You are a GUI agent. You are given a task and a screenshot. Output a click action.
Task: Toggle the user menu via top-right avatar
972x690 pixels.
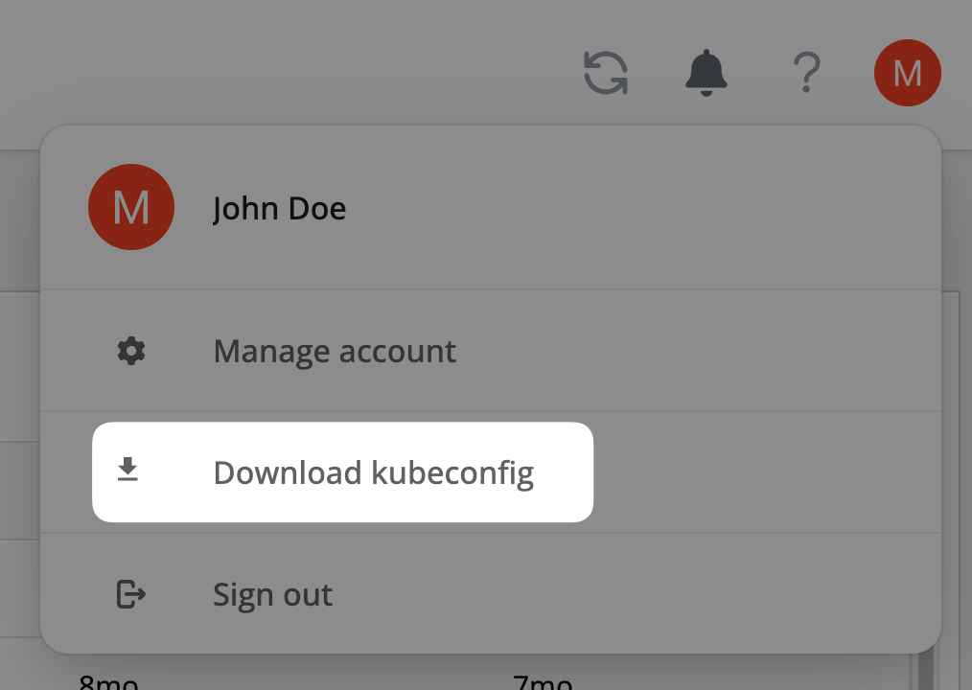(907, 73)
